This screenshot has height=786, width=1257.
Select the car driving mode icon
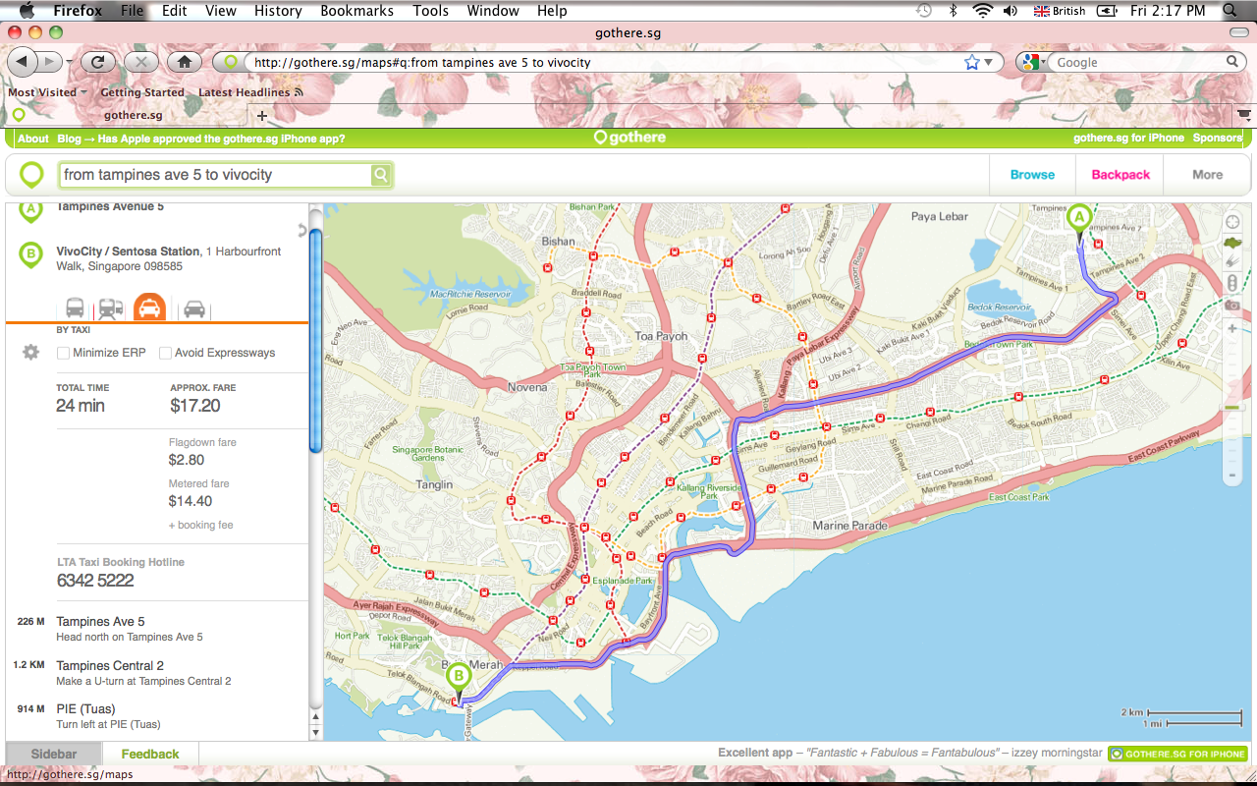194,309
